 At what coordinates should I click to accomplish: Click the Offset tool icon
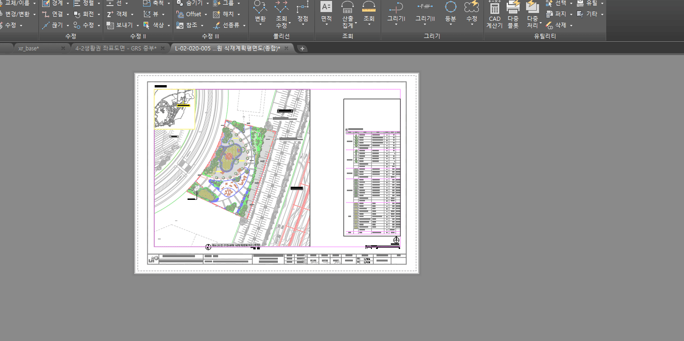[x=180, y=14]
